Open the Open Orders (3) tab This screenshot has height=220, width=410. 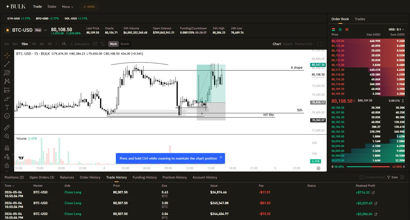pos(42,177)
